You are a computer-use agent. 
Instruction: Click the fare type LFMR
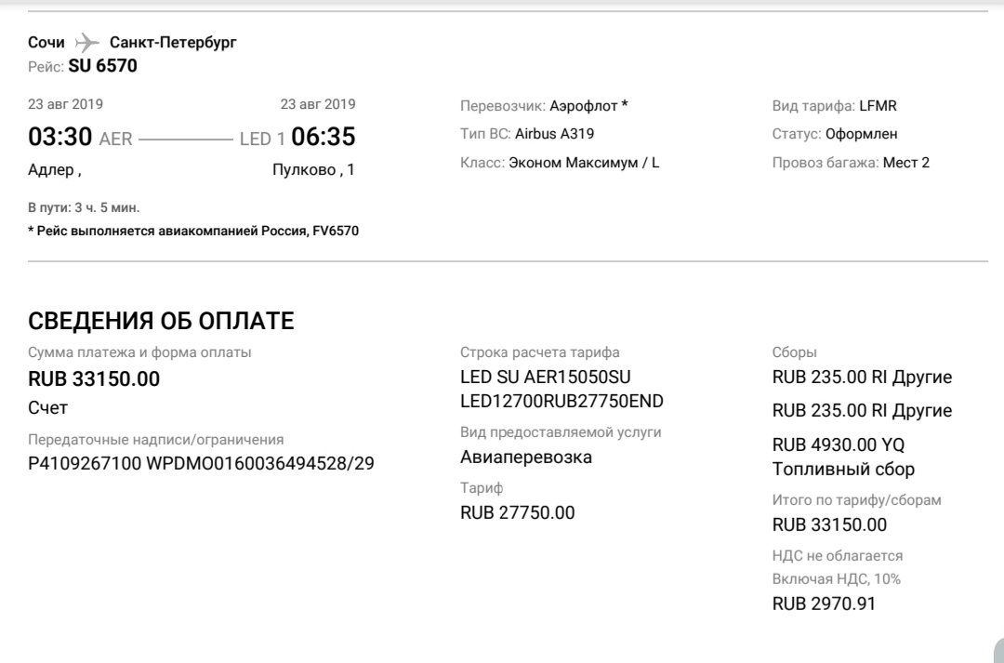tap(878, 105)
